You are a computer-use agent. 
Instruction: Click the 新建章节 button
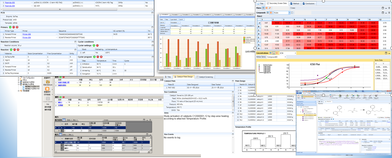pyautogui.click(x=47, y=78)
